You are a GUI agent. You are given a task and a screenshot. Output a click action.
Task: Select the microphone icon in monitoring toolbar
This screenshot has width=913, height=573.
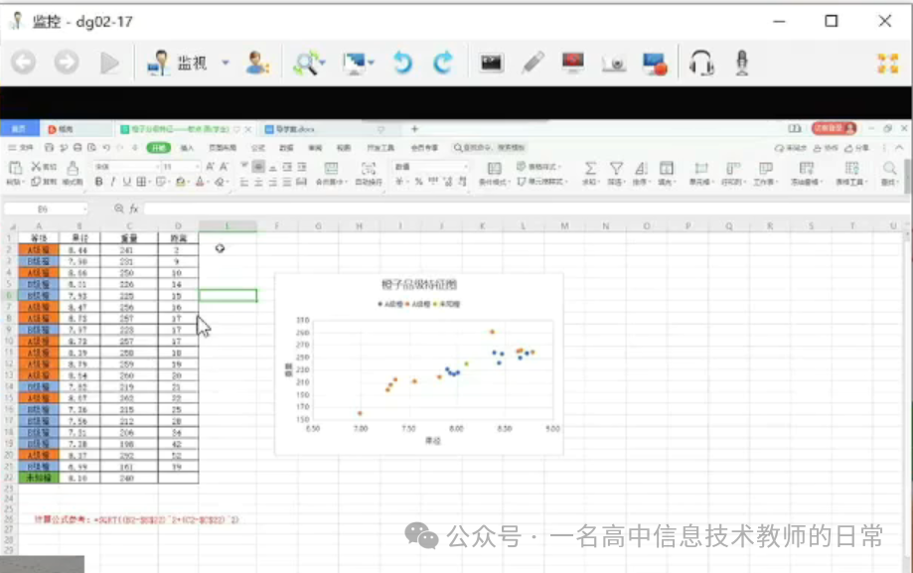pos(743,62)
